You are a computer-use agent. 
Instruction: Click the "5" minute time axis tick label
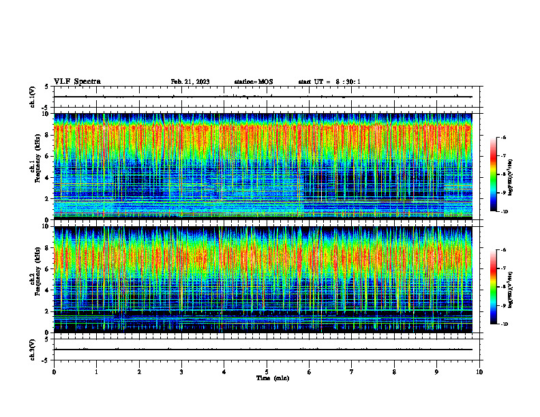point(267,372)
